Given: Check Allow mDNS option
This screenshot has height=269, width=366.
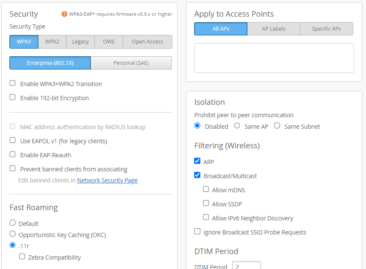Looking at the screenshot, I should 206,189.
